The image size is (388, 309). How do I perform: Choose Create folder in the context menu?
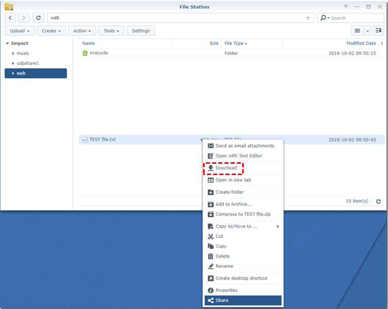pyautogui.click(x=243, y=192)
